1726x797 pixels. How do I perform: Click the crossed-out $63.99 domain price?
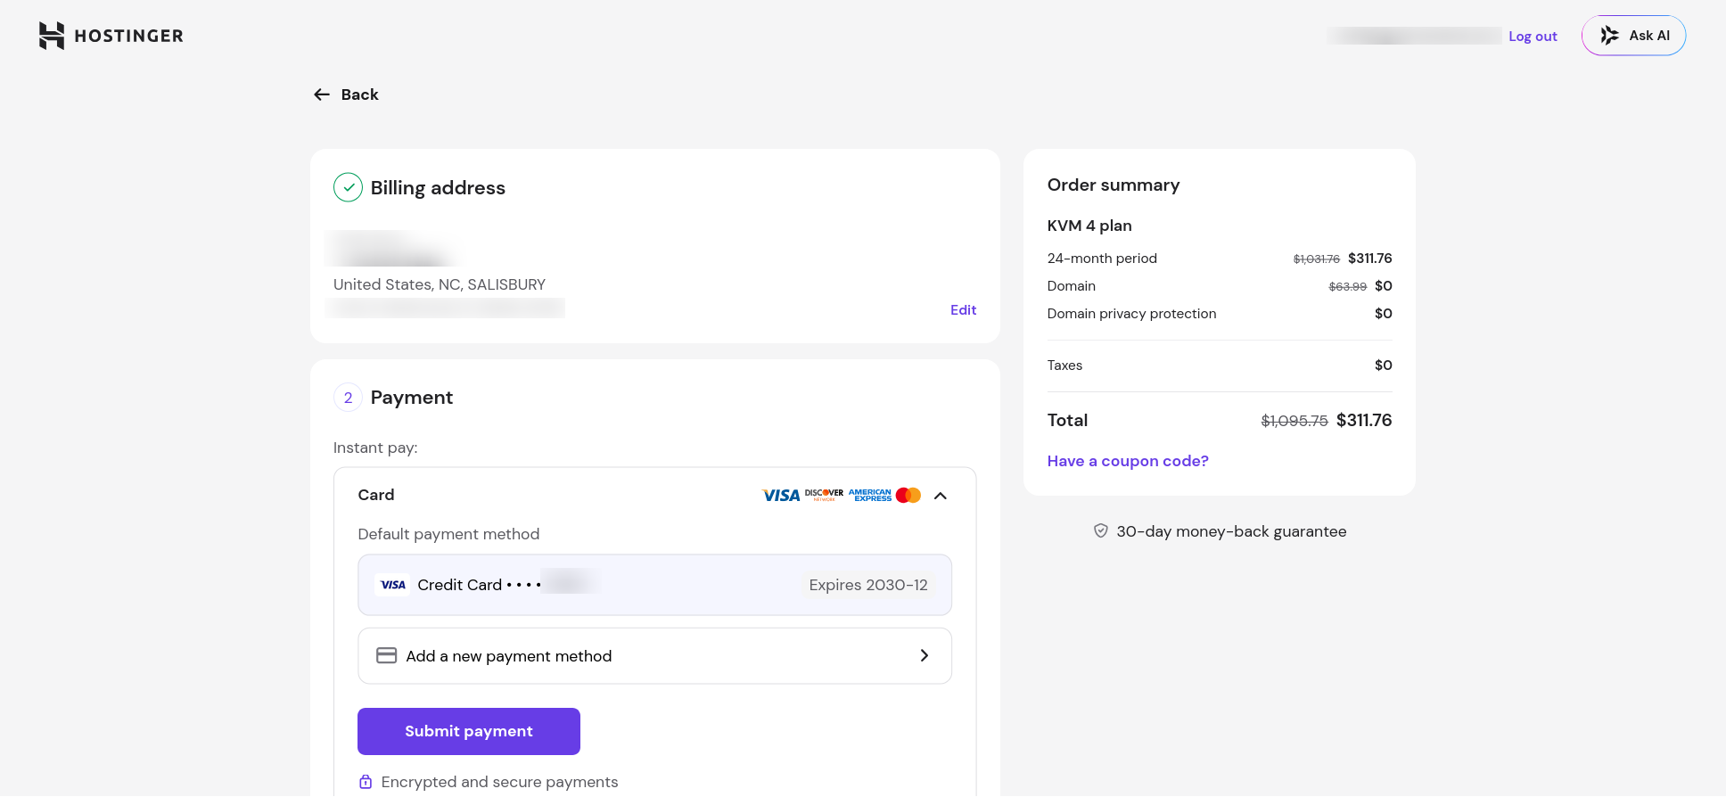pos(1347,287)
